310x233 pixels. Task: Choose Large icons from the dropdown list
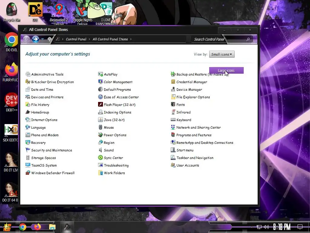pyautogui.click(x=226, y=70)
